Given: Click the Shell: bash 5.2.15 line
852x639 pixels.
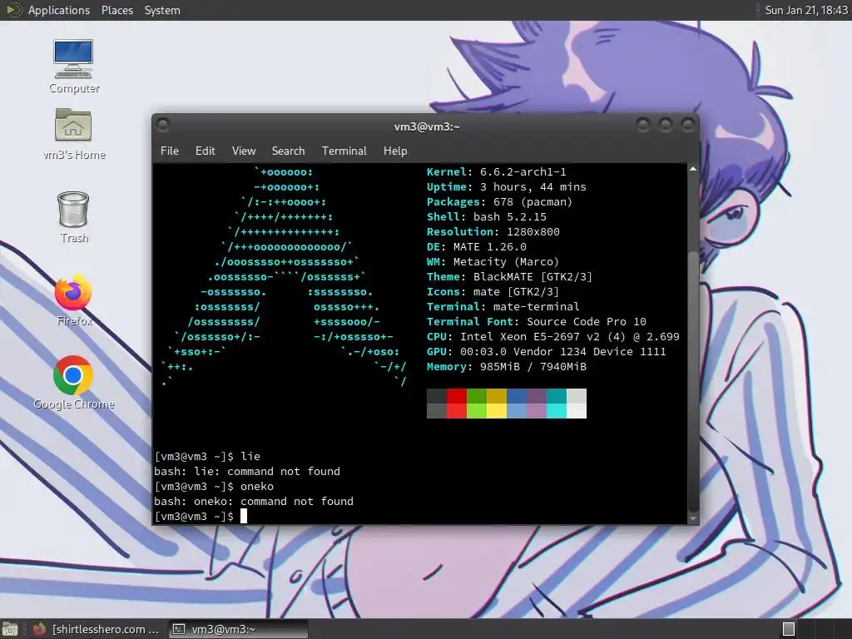Looking at the screenshot, I should [x=486, y=217].
